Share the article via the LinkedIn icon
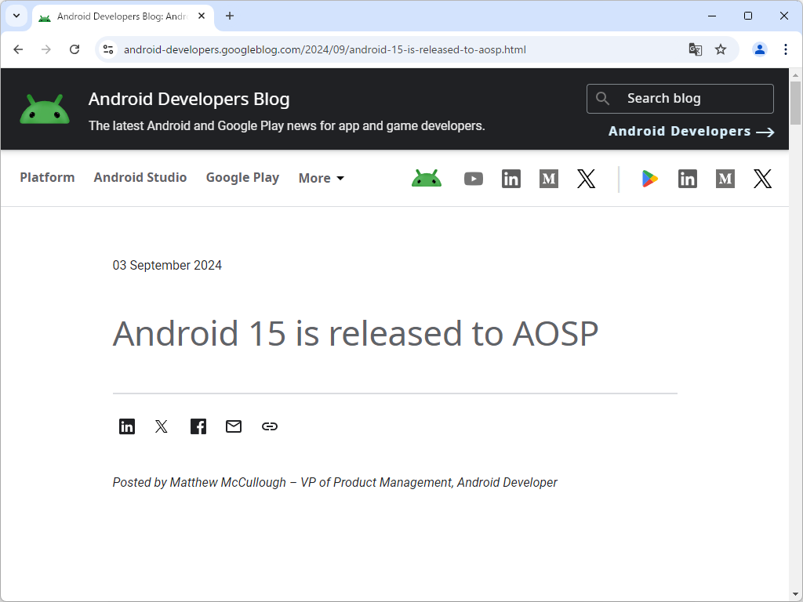Screen dimensions: 803x602 127,426
